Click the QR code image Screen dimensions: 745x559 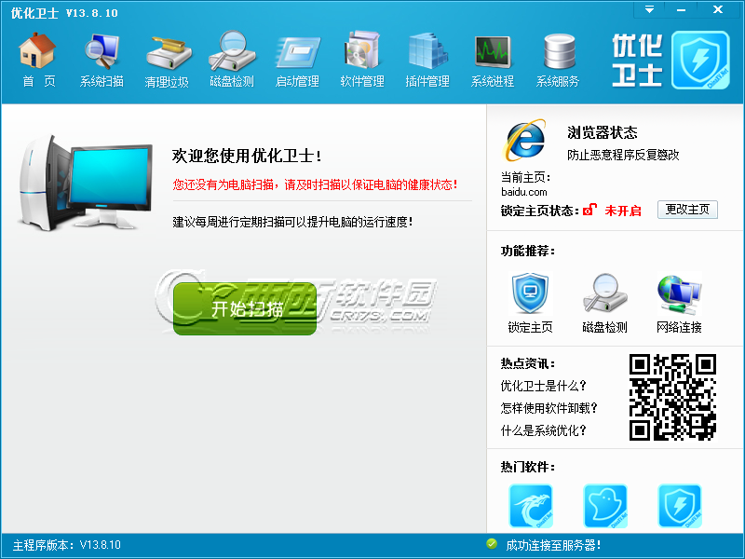(x=672, y=398)
